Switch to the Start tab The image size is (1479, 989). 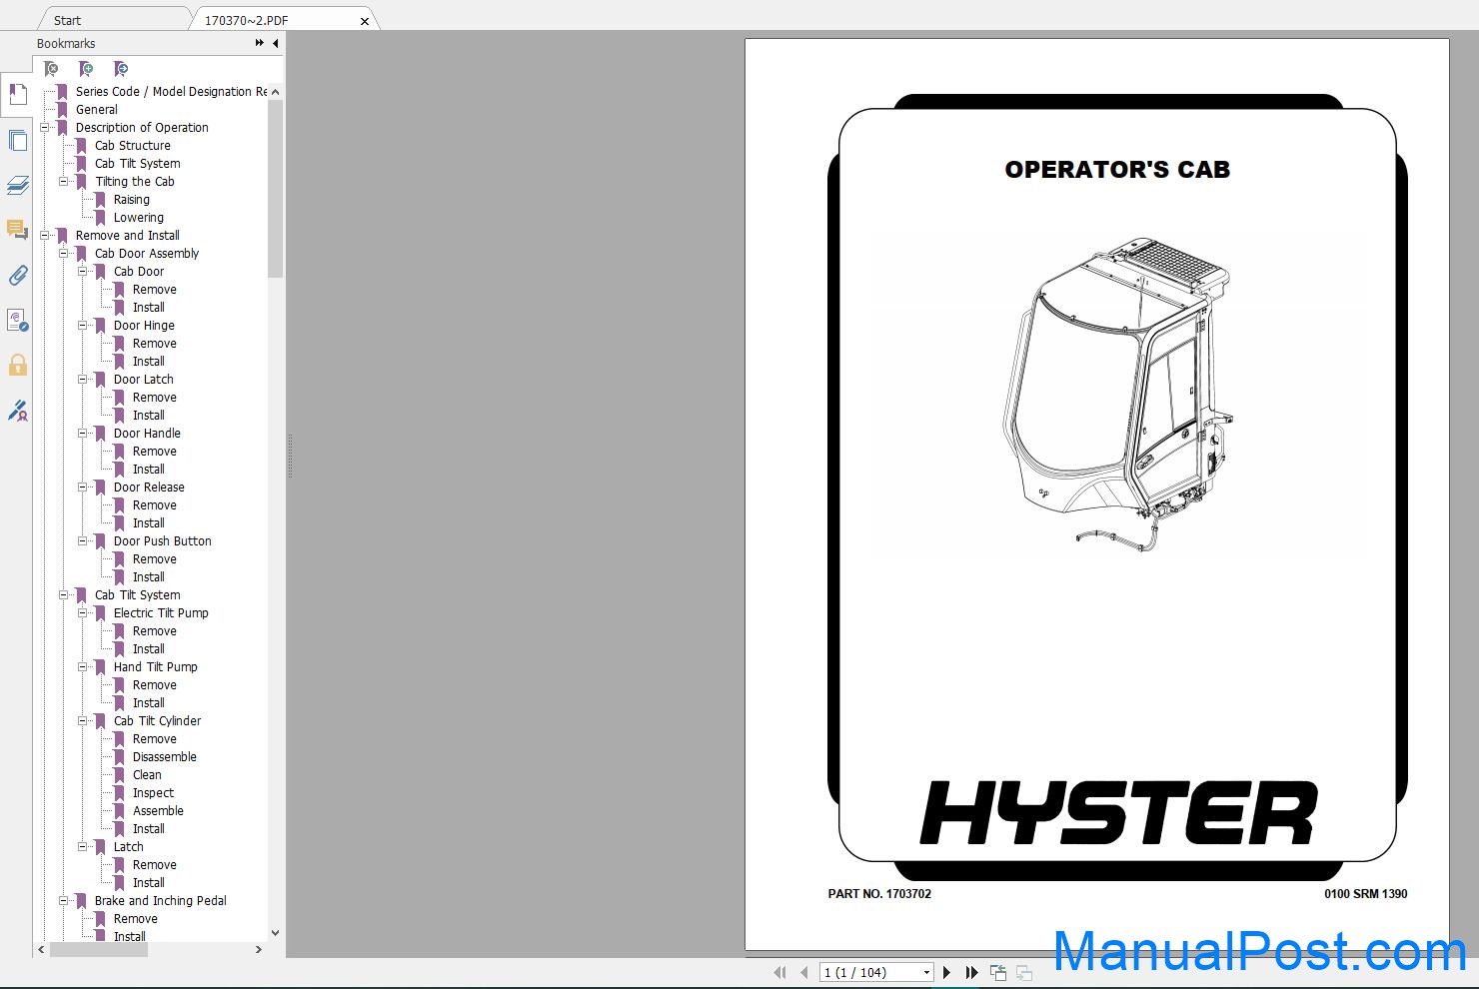(67, 20)
